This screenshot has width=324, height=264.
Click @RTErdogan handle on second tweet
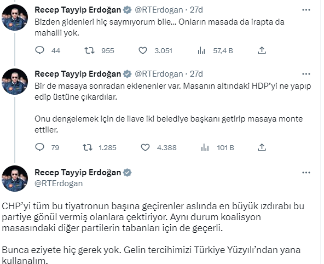click(x=159, y=74)
